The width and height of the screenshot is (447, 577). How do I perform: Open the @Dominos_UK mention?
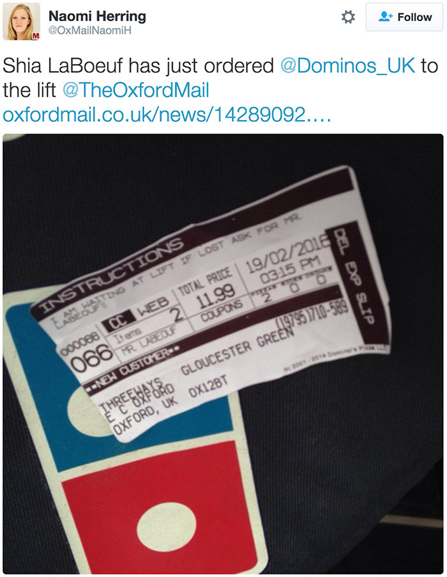point(347,66)
